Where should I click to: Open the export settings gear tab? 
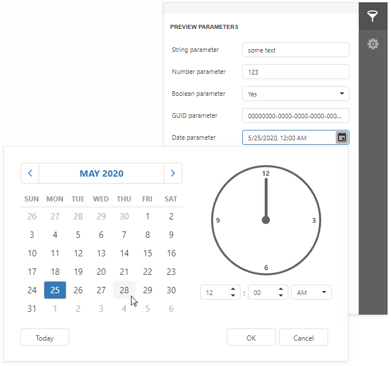pyautogui.click(x=373, y=44)
